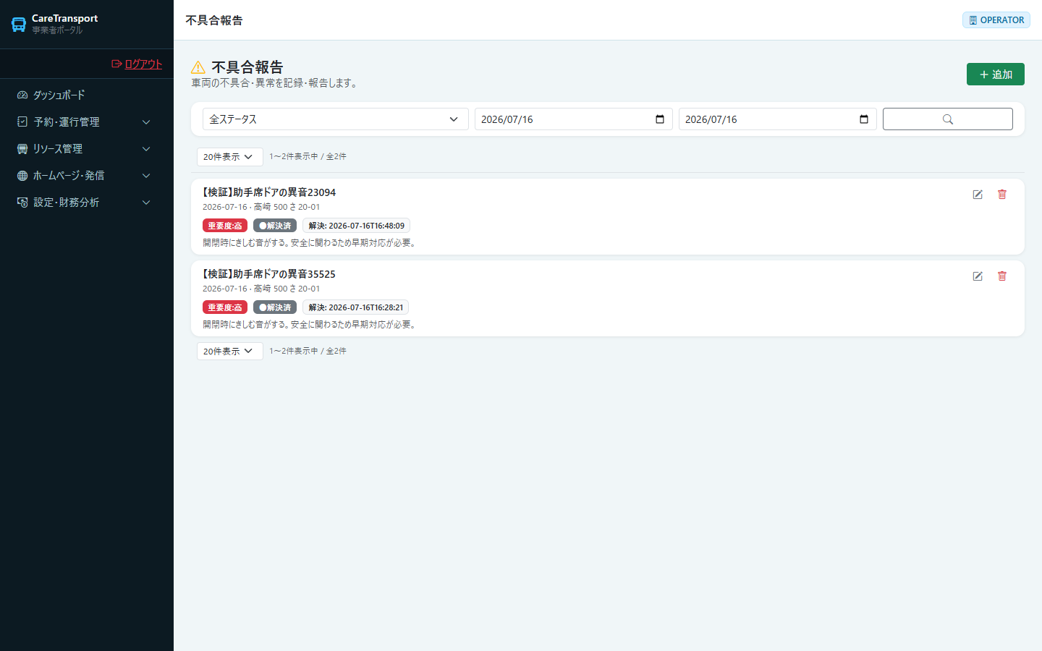Click the calendar-check icon beside 予約・運行管理
This screenshot has width=1042, height=651.
22,122
